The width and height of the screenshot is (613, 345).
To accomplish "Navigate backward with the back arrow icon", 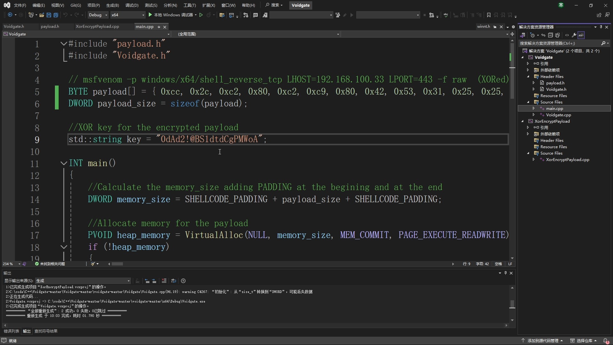I will tap(10, 15).
